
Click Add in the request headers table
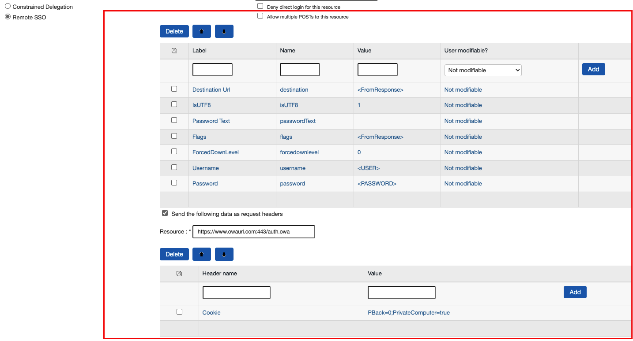575,292
